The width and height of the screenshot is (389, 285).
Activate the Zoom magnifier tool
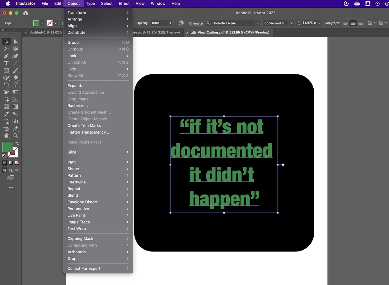point(15,136)
